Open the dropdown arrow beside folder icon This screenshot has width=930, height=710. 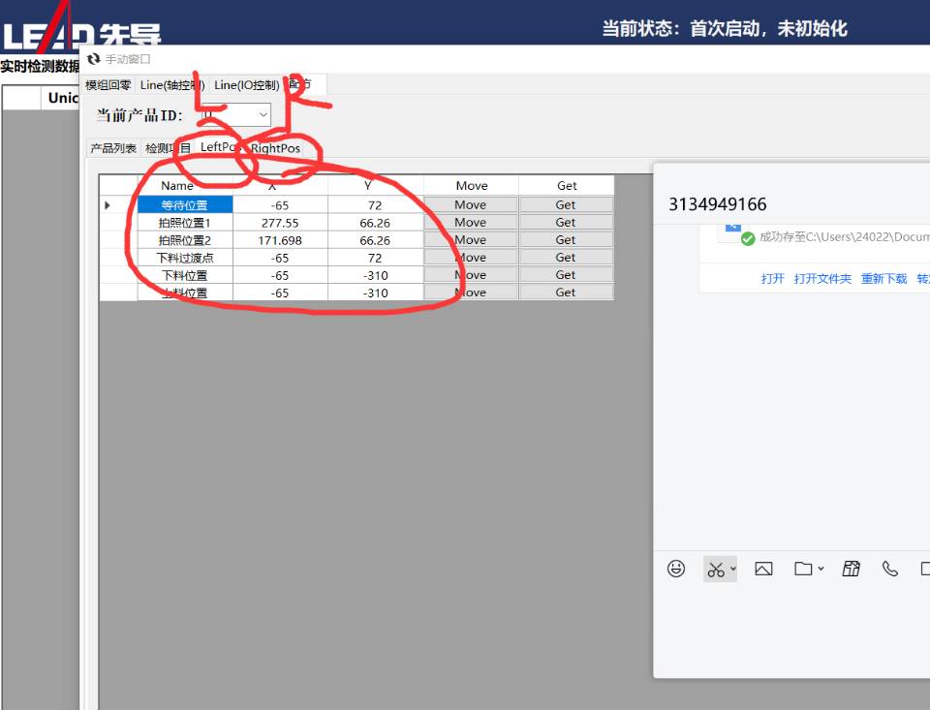coord(821,570)
